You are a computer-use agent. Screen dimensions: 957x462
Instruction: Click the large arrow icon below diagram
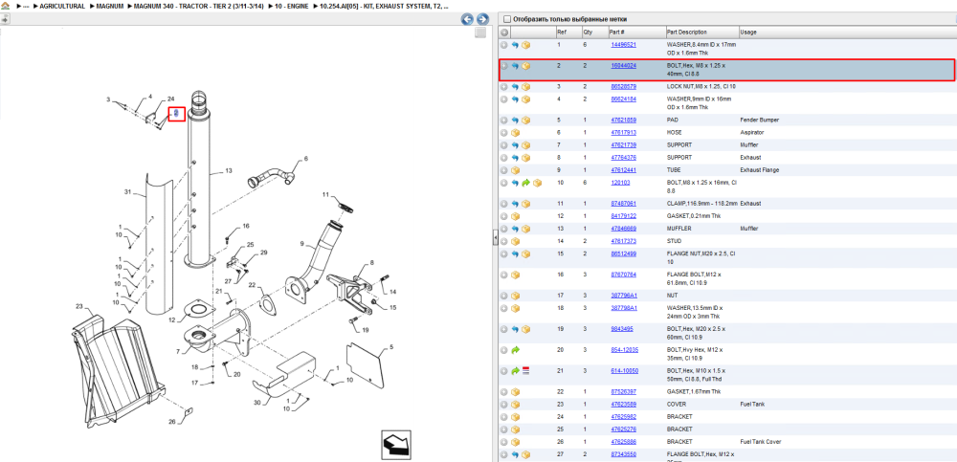[395, 444]
